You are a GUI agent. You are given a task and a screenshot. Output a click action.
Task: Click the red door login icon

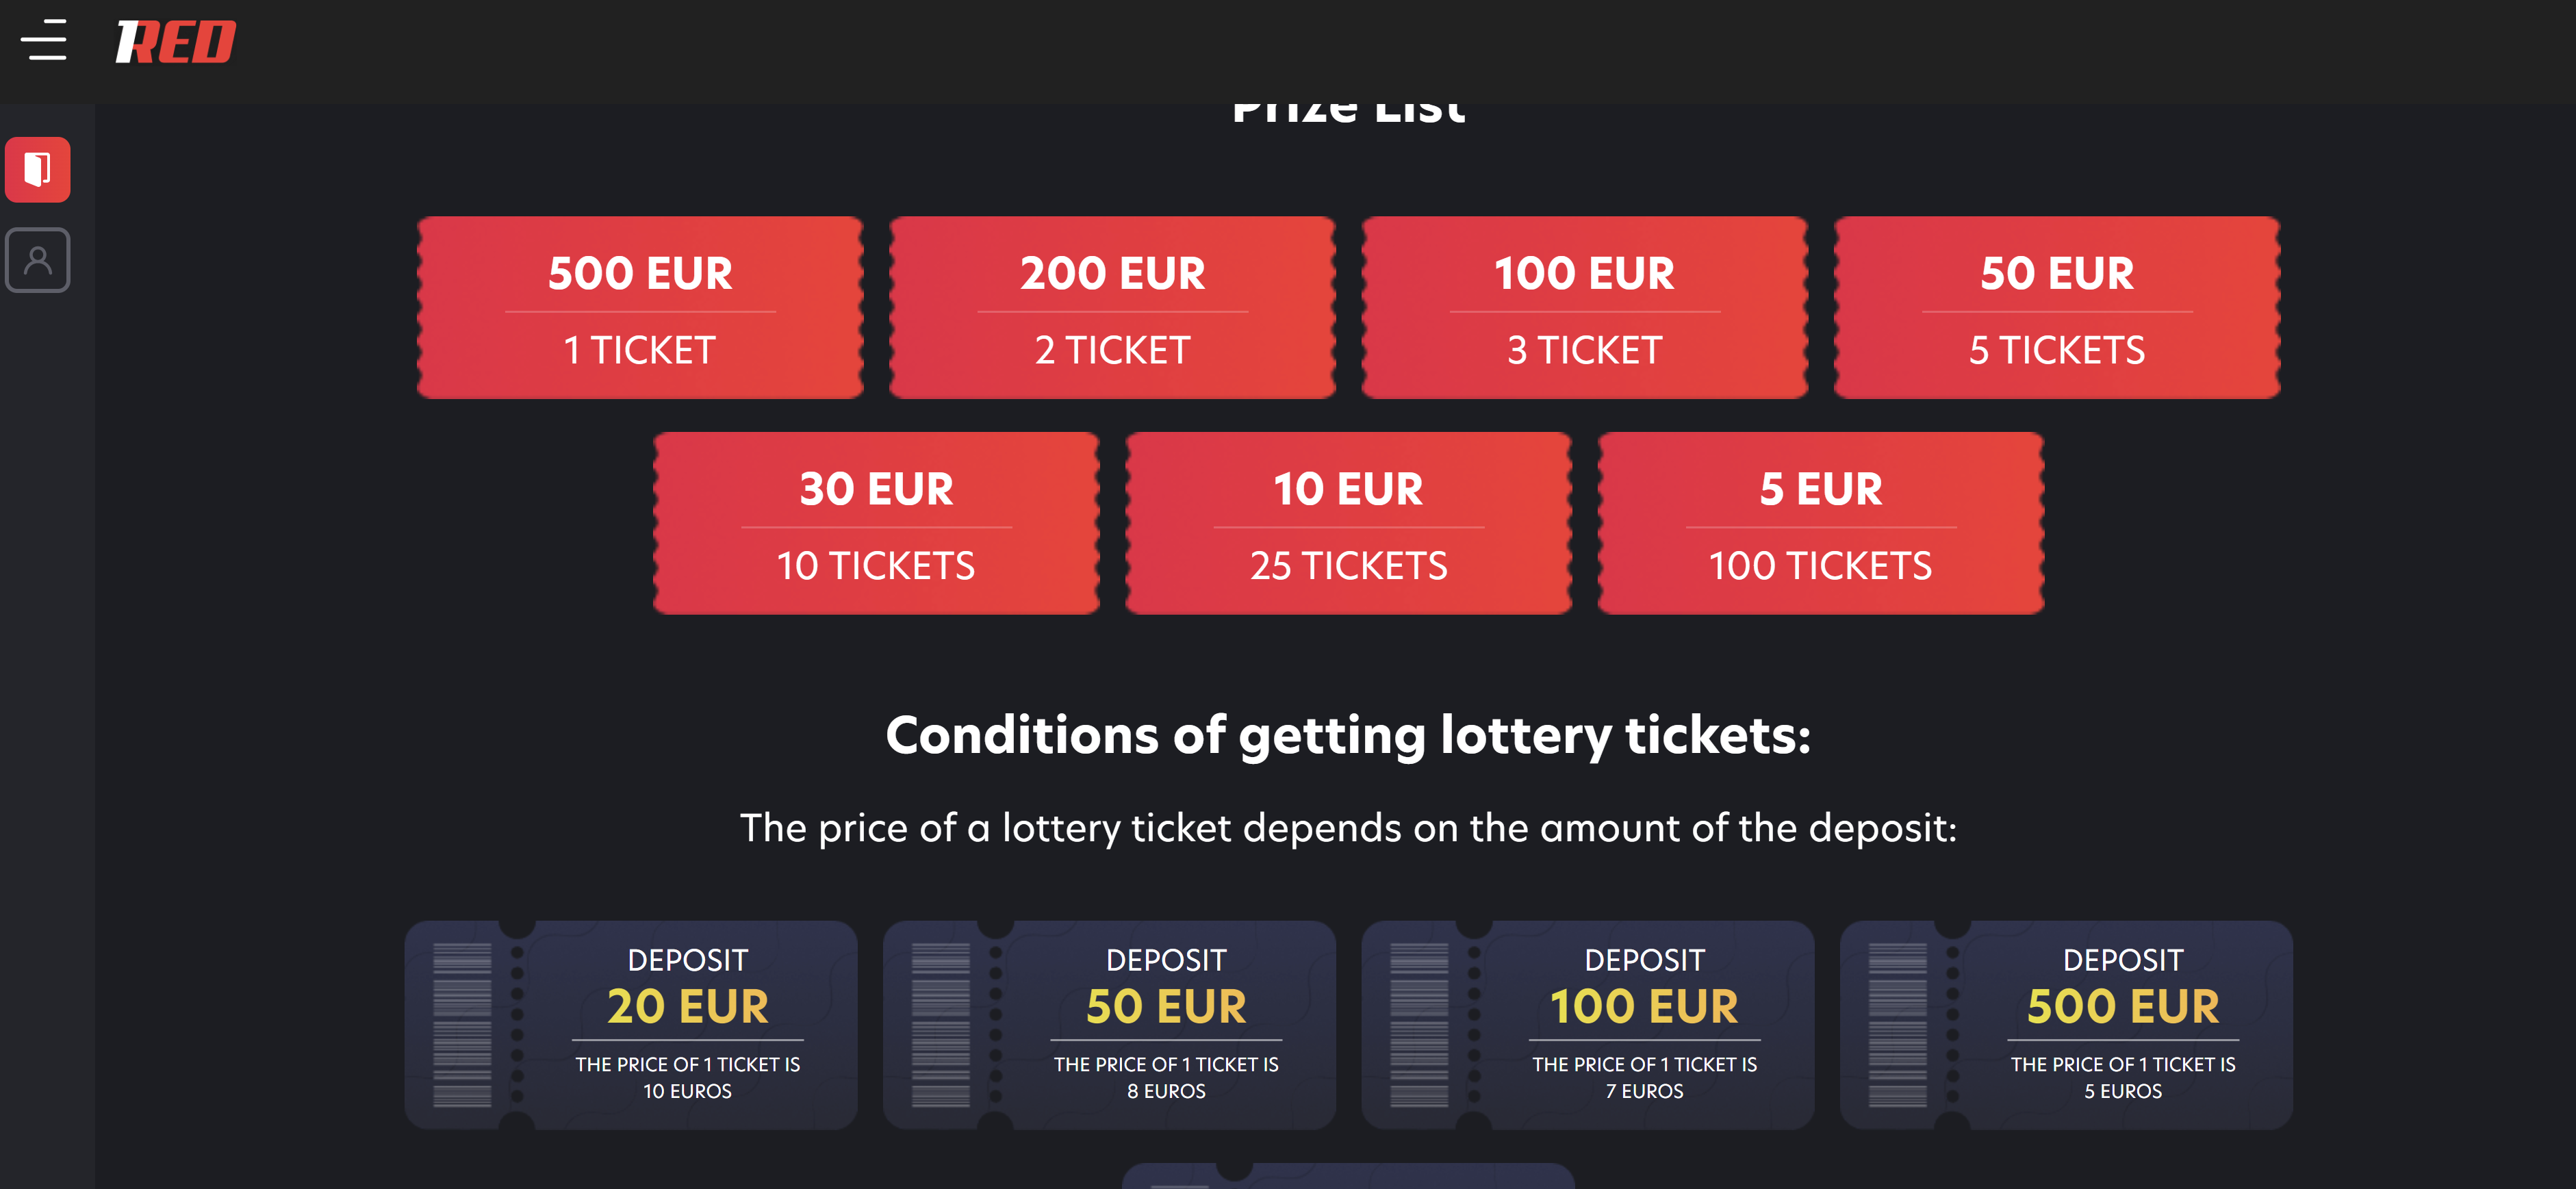38,169
